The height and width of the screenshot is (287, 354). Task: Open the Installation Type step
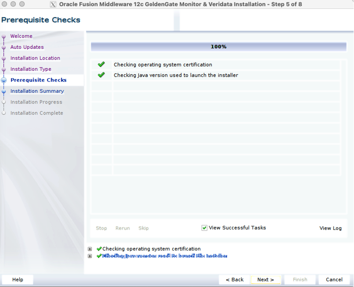[31, 69]
